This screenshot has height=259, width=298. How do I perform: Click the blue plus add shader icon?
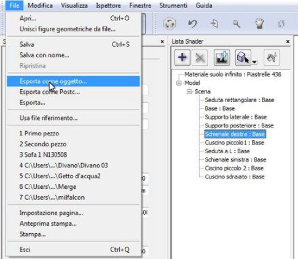point(182,57)
